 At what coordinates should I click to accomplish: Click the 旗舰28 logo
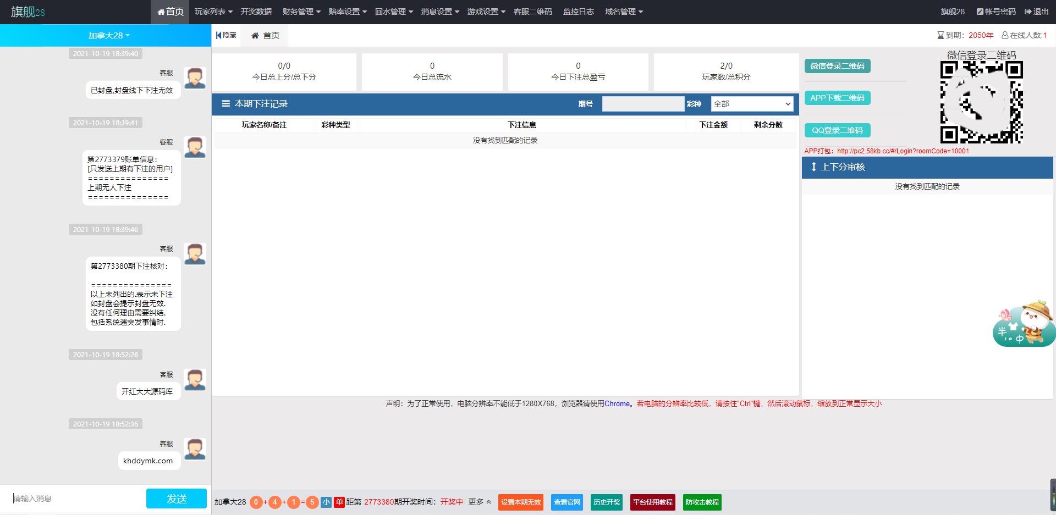[x=28, y=12]
